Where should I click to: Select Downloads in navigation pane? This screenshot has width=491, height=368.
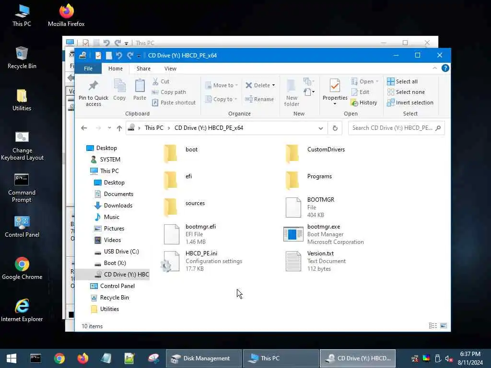[x=118, y=206]
